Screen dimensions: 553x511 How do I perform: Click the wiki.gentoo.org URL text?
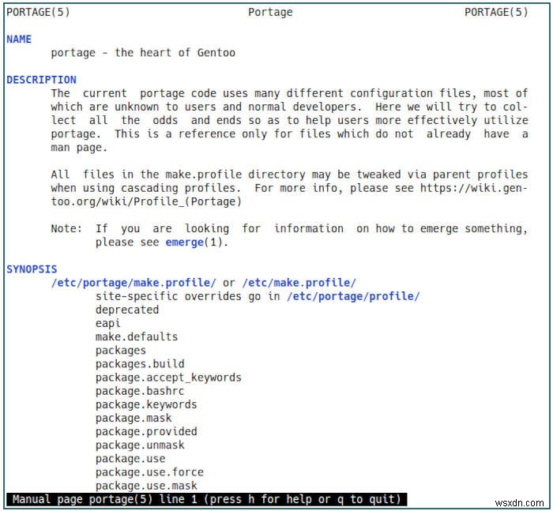pos(474,188)
